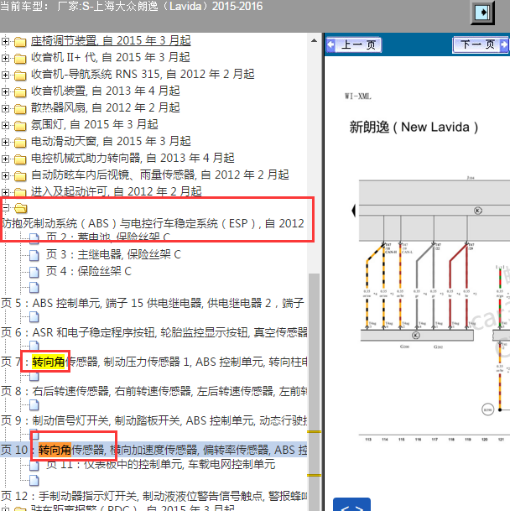Click the blue arrows button below the diagram
The width and height of the screenshot is (510, 511).
click(352, 505)
